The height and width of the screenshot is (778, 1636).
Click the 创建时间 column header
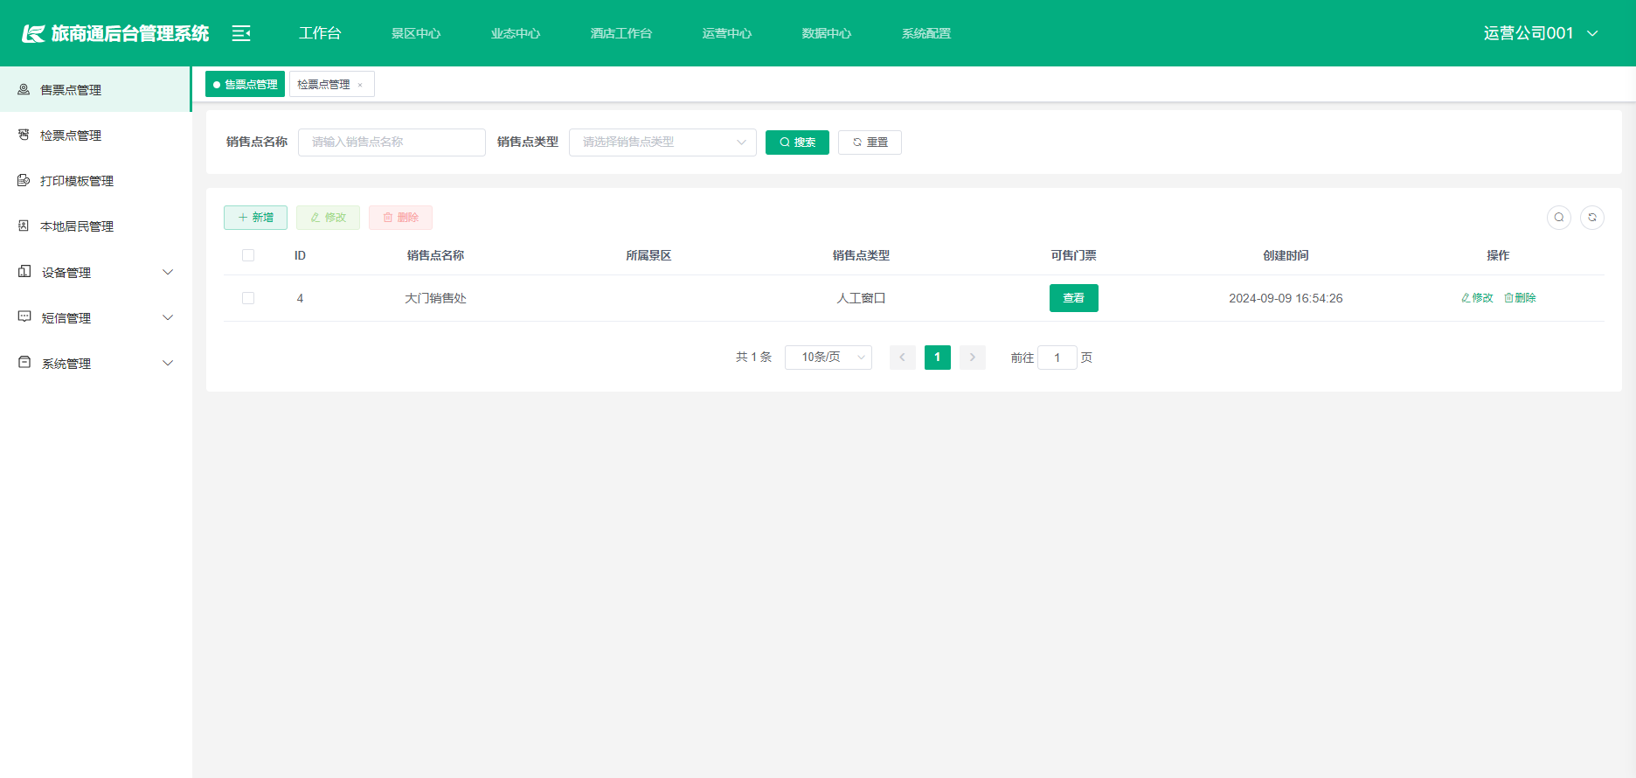(1286, 255)
